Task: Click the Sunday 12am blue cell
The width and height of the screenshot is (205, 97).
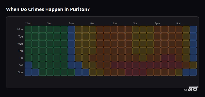Action: [28, 72]
